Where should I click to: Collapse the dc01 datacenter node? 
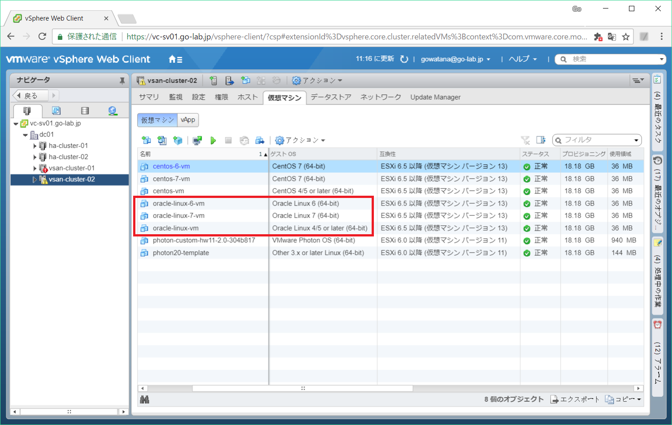(26, 135)
